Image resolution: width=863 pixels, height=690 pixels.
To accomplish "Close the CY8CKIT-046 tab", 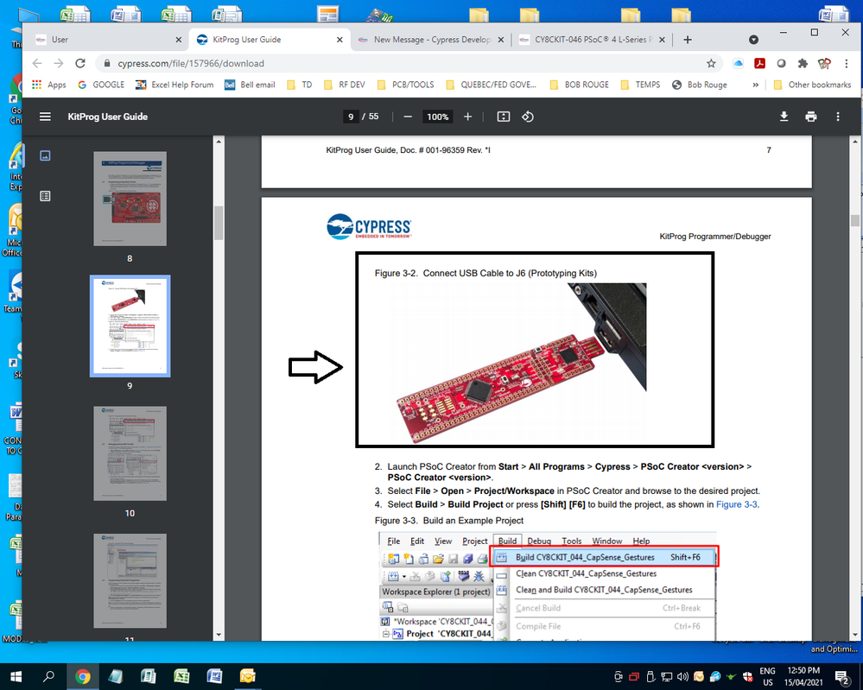I will tap(662, 40).
